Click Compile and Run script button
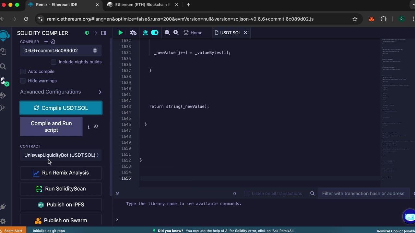 [51, 127]
